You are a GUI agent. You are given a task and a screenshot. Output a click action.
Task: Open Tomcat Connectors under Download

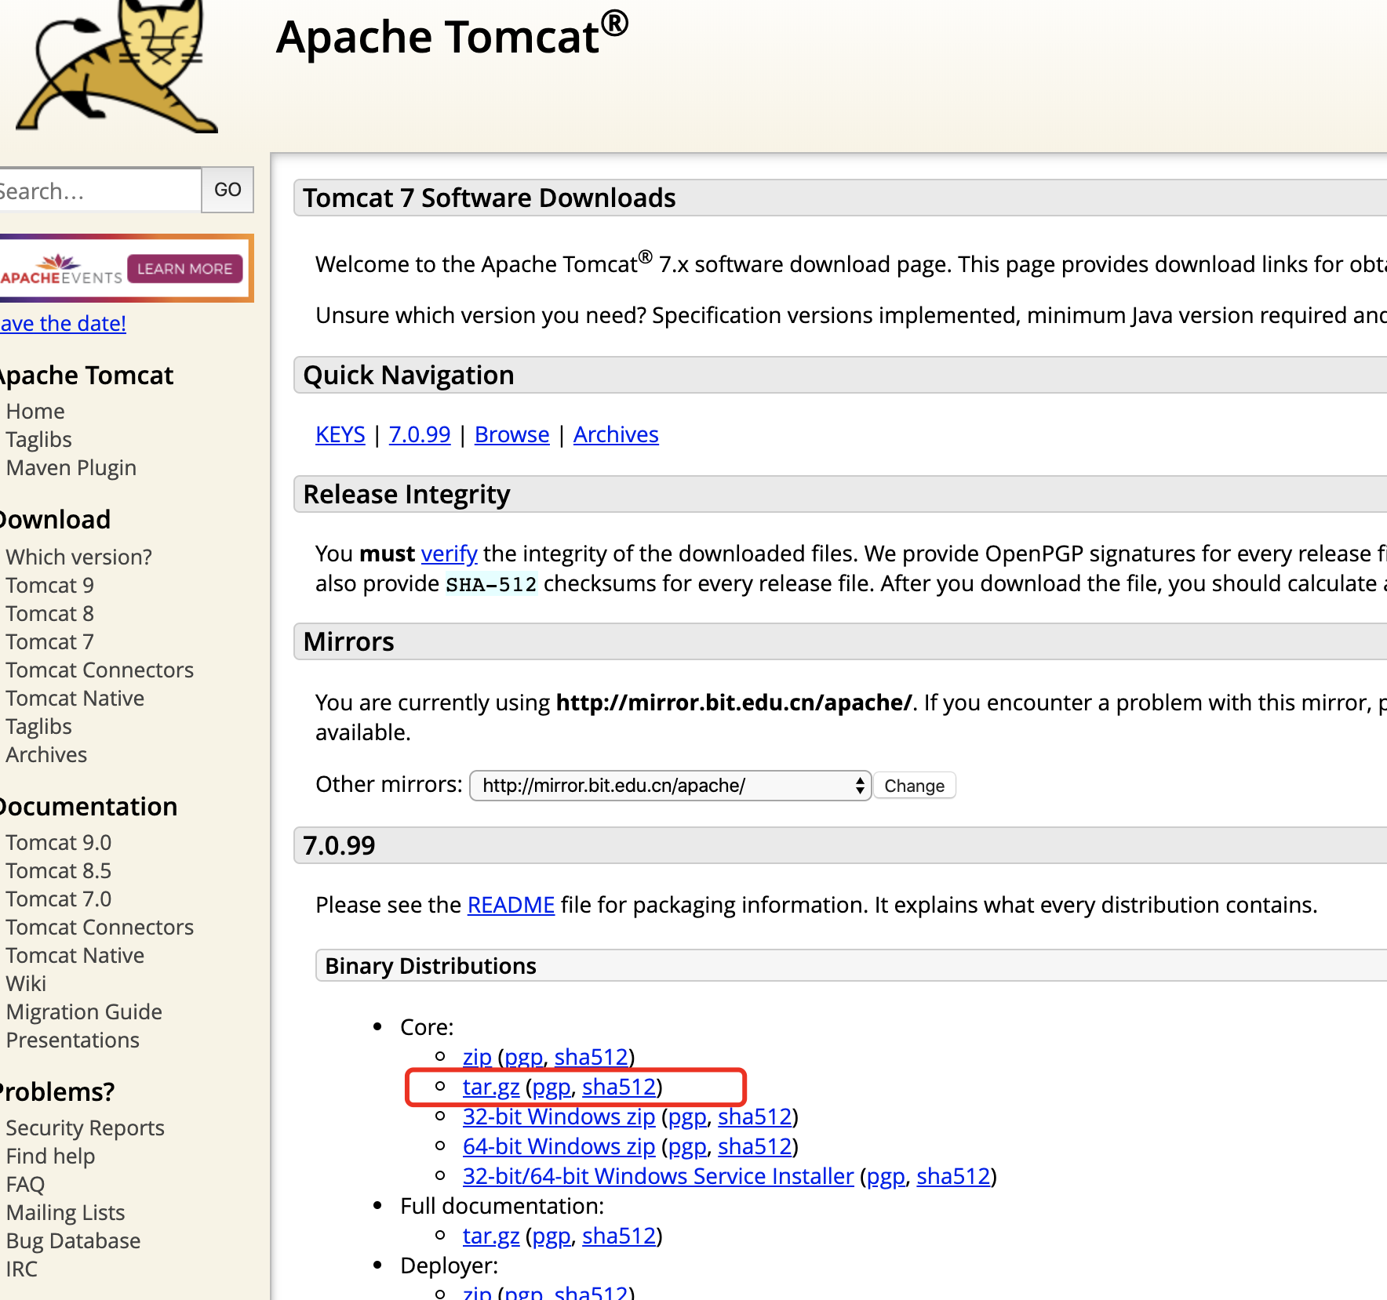point(100,670)
